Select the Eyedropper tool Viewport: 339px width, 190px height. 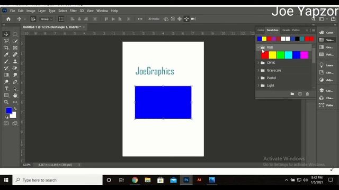pos(6,54)
